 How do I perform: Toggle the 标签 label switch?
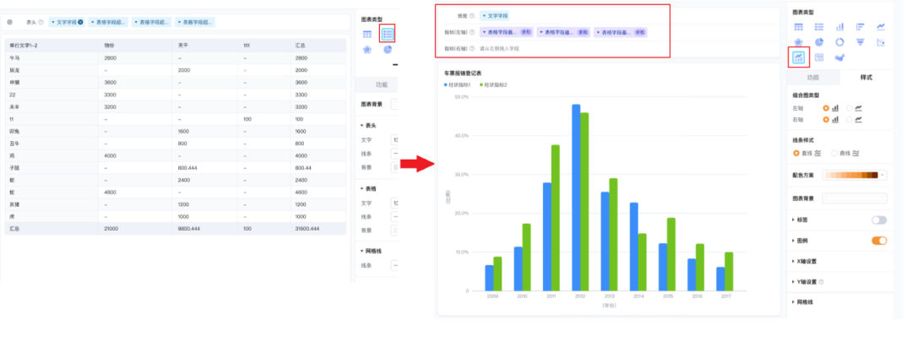click(879, 220)
